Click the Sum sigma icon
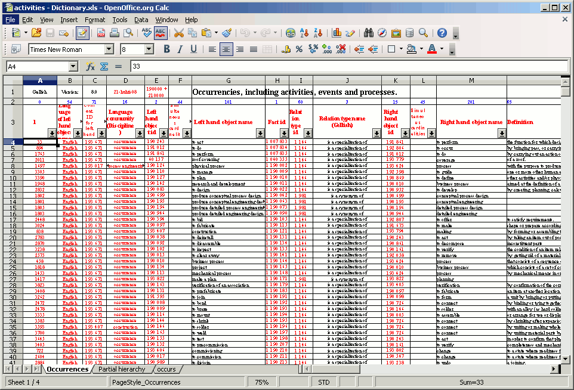The height and width of the screenshot is (390, 574). [104, 67]
